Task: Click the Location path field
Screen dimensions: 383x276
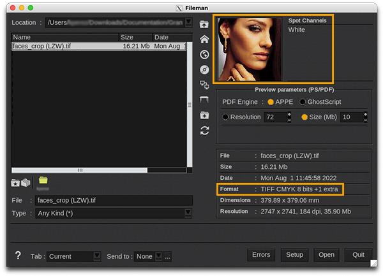Action: pos(115,23)
